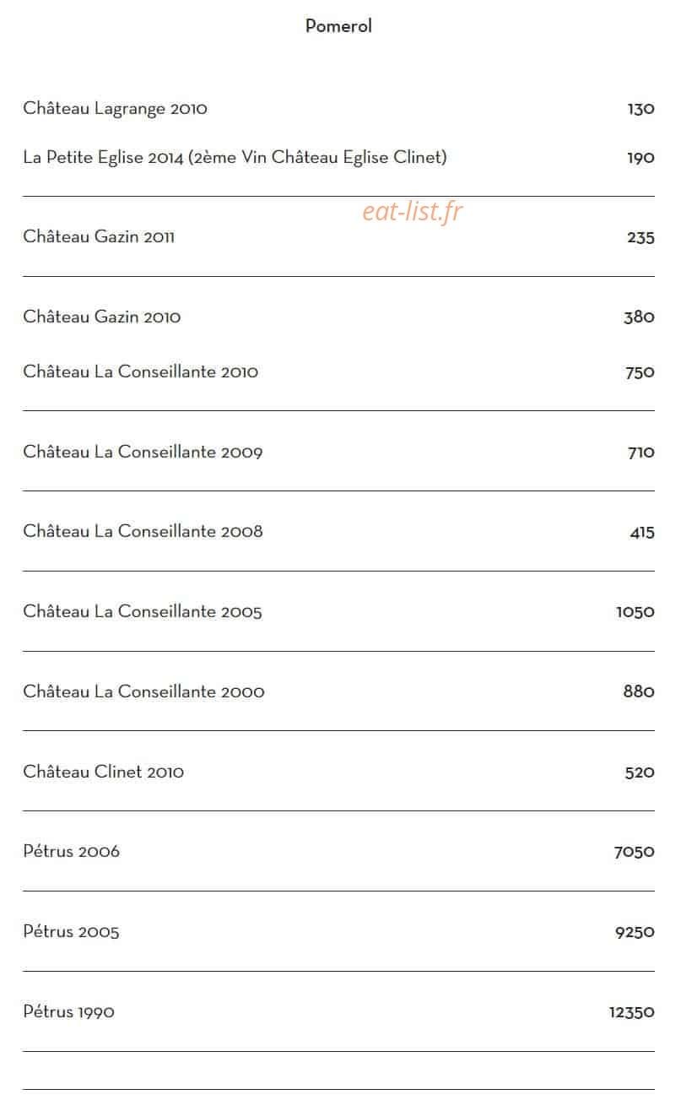Click the 130 price for Château Lagrange
This screenshot has width=681, height=1111.
(641, 109)
